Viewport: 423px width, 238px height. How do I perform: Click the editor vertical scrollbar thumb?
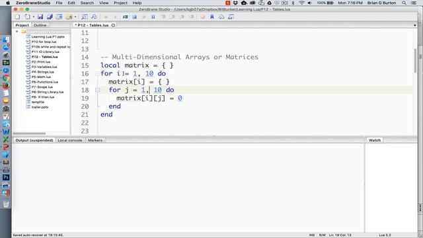point(415,60)
